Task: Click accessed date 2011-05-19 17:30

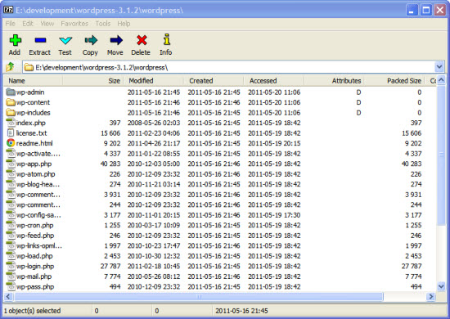Action: [274, 215]
